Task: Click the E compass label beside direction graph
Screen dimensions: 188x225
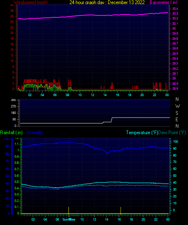Action: [177, 119]
